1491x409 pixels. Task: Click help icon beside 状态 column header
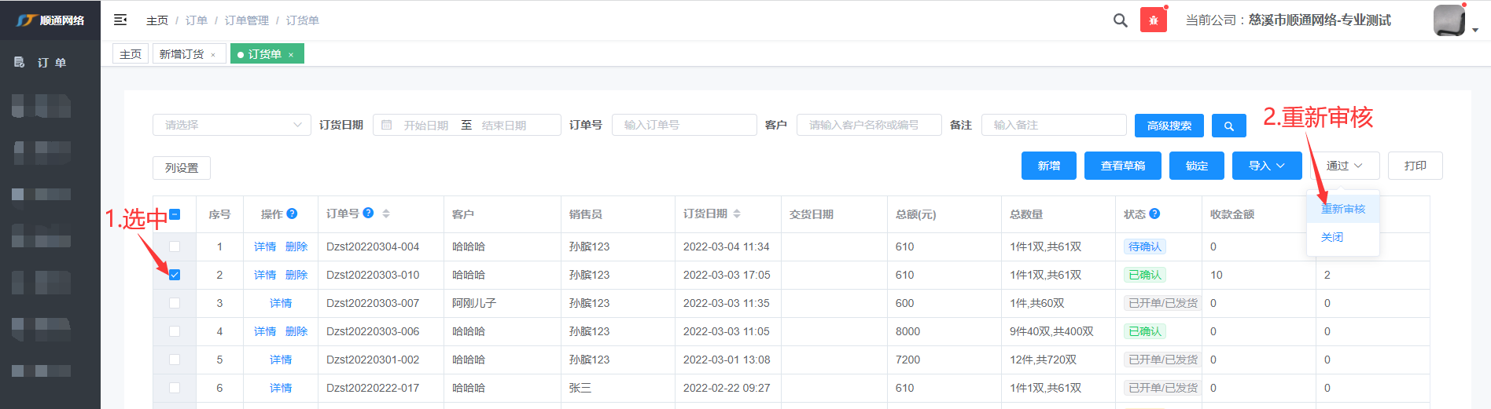tap(1154, 214)
